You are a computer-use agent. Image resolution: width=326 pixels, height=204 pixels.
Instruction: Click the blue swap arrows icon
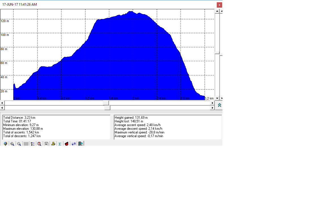pyautogui.click(x=74, y=144)
